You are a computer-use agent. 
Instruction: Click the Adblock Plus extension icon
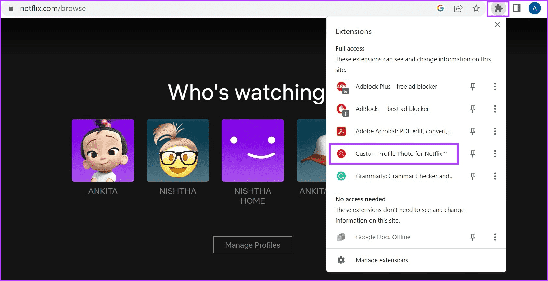(x=342, y=88)
